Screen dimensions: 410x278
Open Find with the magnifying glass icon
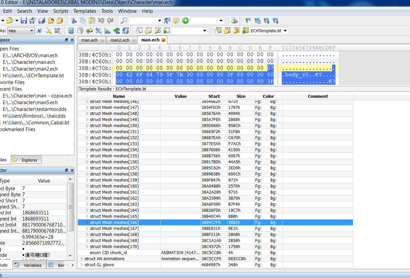click(x=124, y=20)
